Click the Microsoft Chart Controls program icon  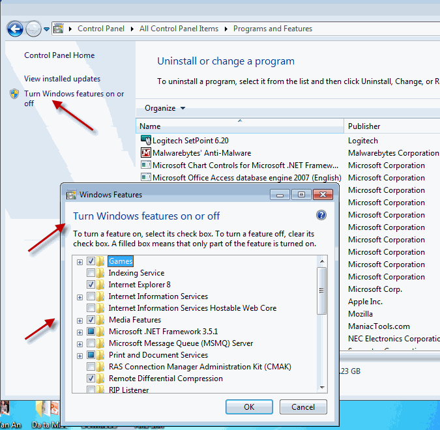(x=146, y=165)
